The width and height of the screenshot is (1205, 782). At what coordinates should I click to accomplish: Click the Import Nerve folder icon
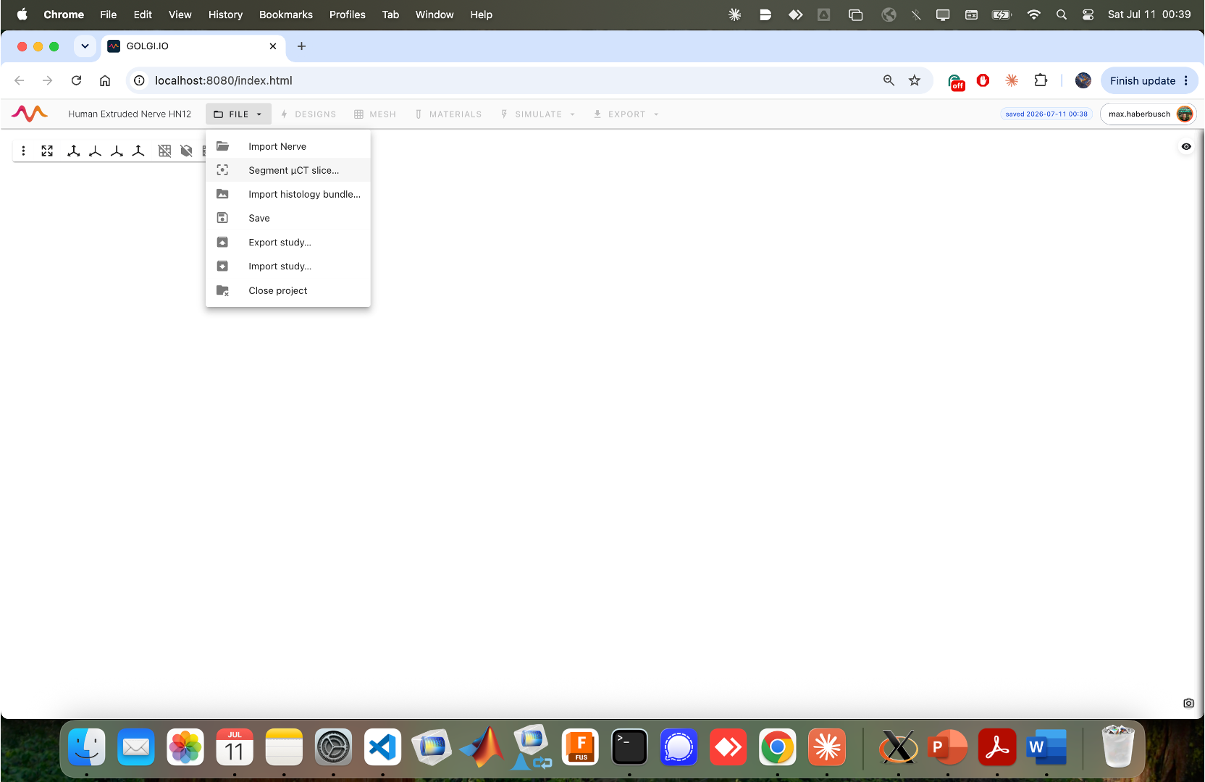[x=222, y=146]
